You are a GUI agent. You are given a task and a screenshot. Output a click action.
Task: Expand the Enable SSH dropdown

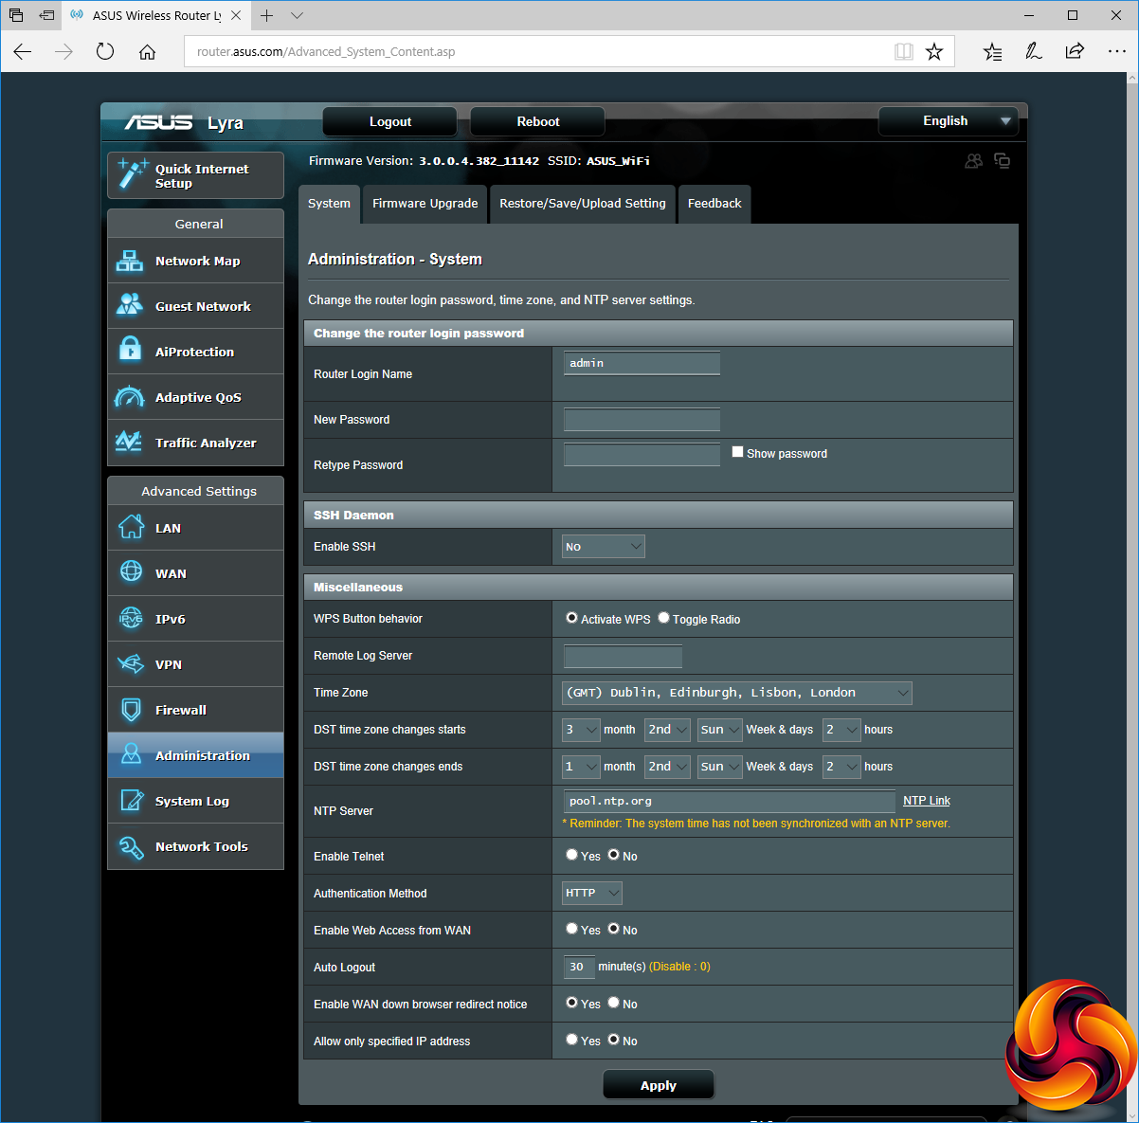coord(604,547)
